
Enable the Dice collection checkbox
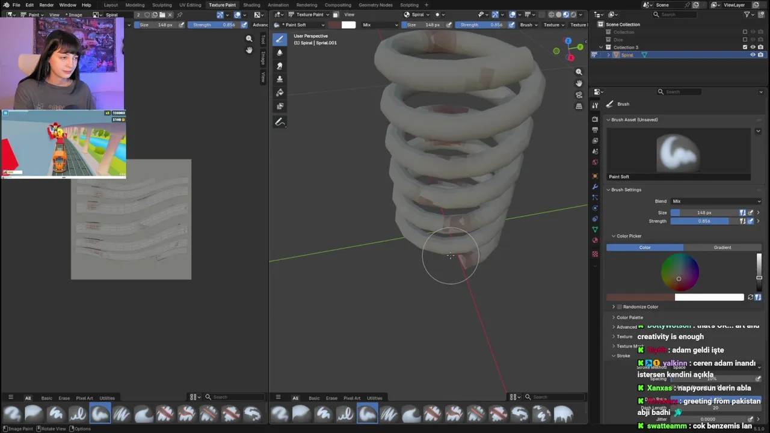(x=745, y=40)
